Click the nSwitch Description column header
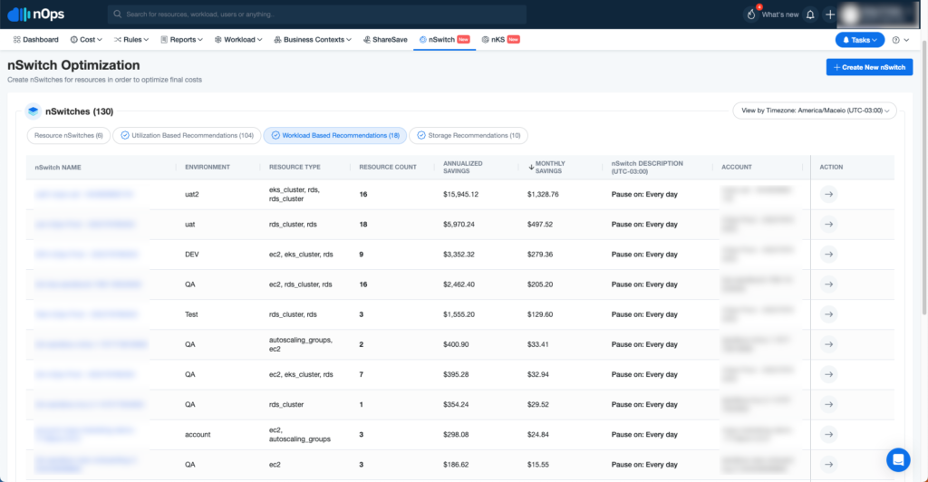The image size is (928, 482). tap(647, 168)
